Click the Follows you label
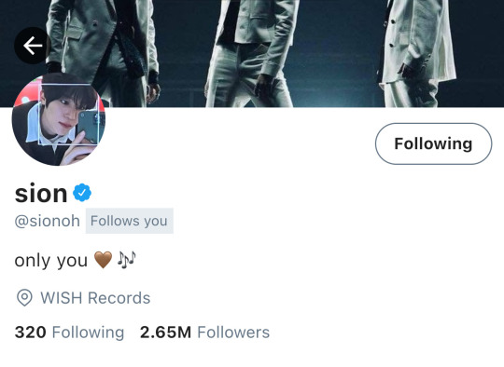 [129, 221]
